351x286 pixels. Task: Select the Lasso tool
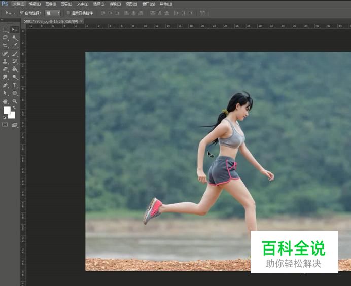(x=5, y=38)
